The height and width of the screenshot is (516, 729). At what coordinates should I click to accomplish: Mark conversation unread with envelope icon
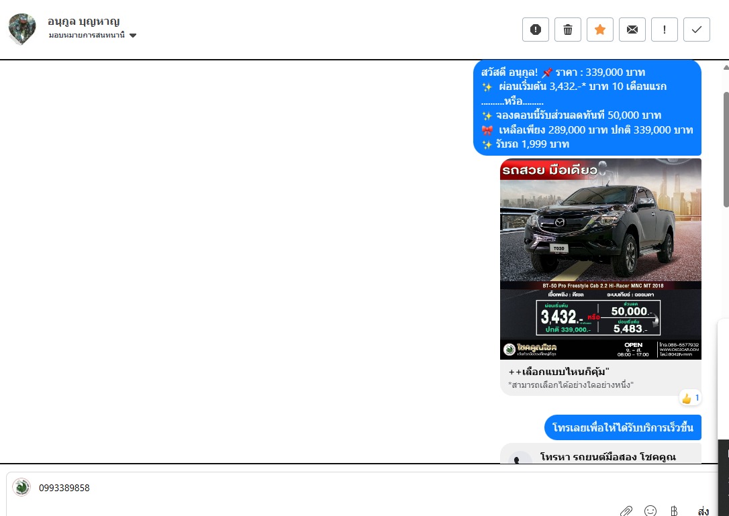(632, 30)
